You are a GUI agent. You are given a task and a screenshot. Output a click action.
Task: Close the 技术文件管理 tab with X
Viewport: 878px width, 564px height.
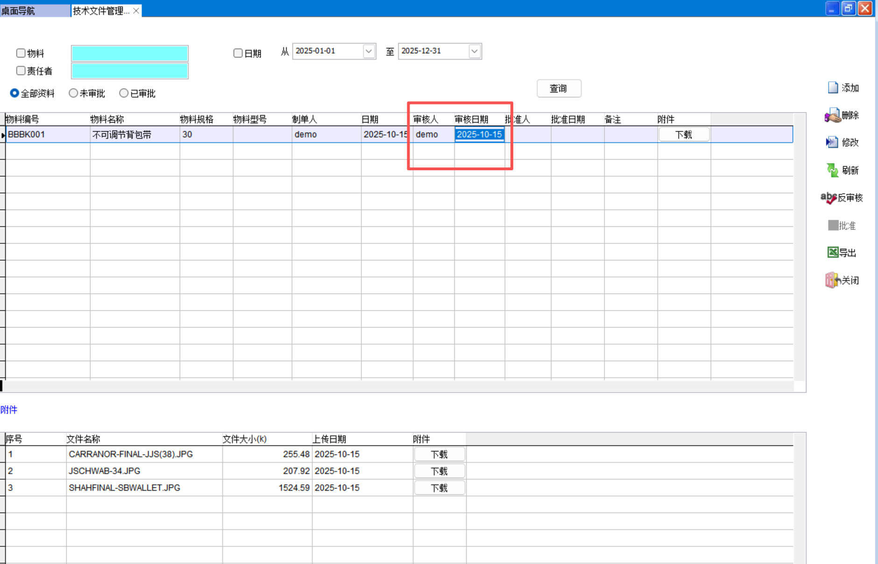(136, 11)
